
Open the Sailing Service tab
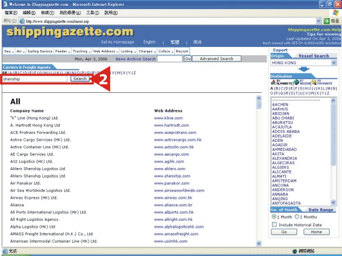[40, 51]
